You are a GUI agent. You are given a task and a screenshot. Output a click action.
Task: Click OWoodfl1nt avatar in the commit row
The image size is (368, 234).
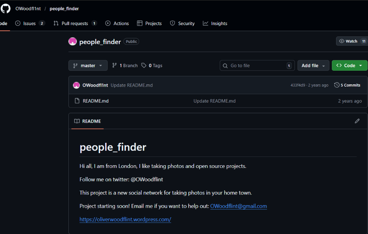(x=76, y=85)
